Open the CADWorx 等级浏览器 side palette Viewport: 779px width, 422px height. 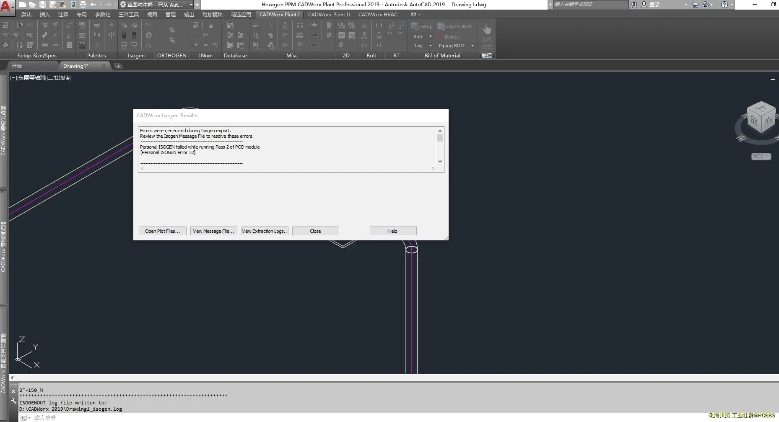[3, 131]
